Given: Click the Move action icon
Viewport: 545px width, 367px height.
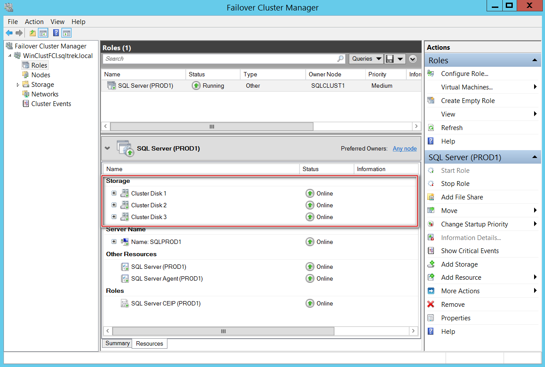Looking at the screenshot, I should tap(431, 210).
